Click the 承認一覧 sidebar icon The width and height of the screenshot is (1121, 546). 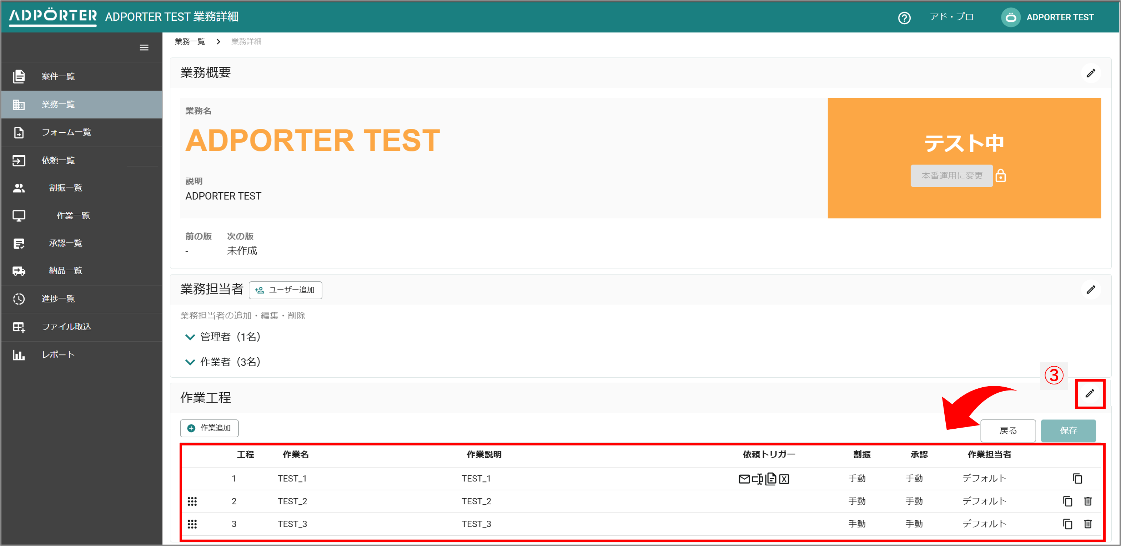(x=19, y=244)
